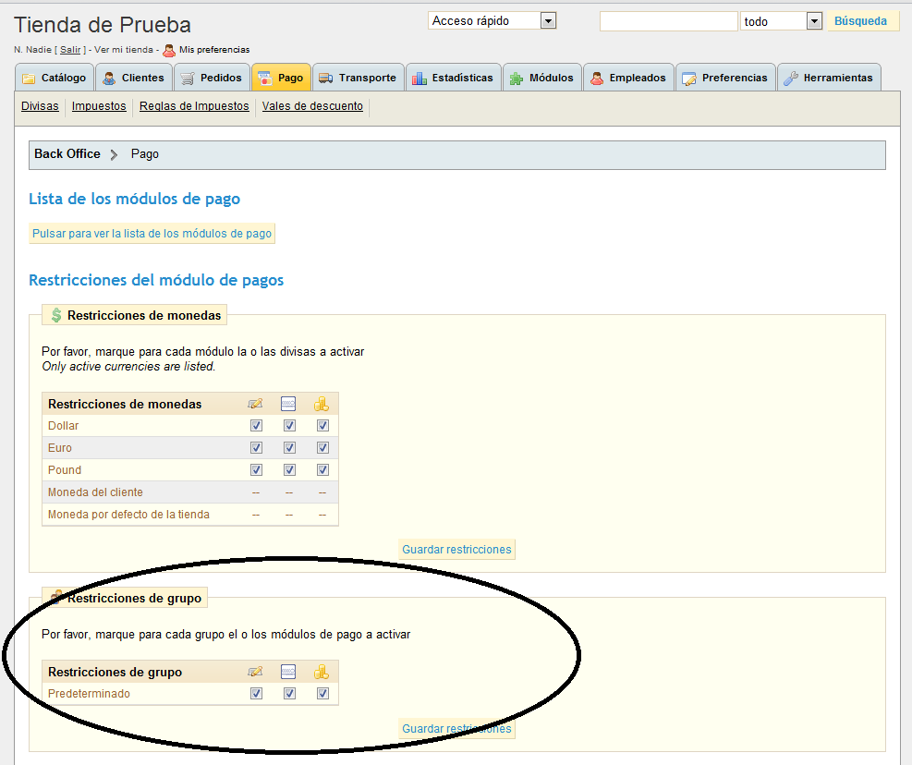Screen dimensions: 912x765
Task: Click the gold coins icon in currency restrictions header
Action: pos(322,404)
